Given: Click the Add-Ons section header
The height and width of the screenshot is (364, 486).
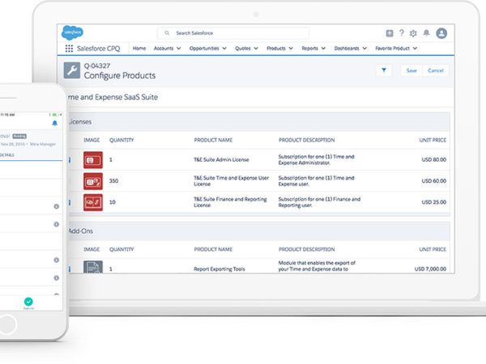Looking at the screenshot, I should click(x=259, y=231).
